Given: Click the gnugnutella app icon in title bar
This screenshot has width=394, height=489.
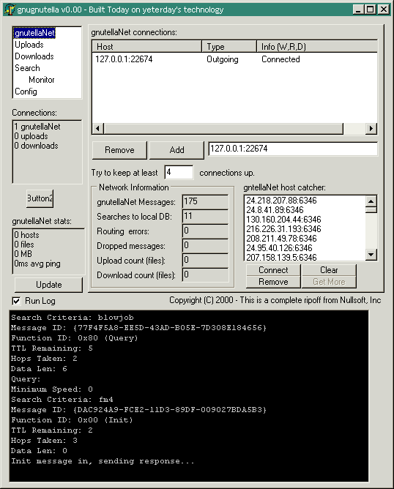Looking at the screenshot, I should coord(10,10).
